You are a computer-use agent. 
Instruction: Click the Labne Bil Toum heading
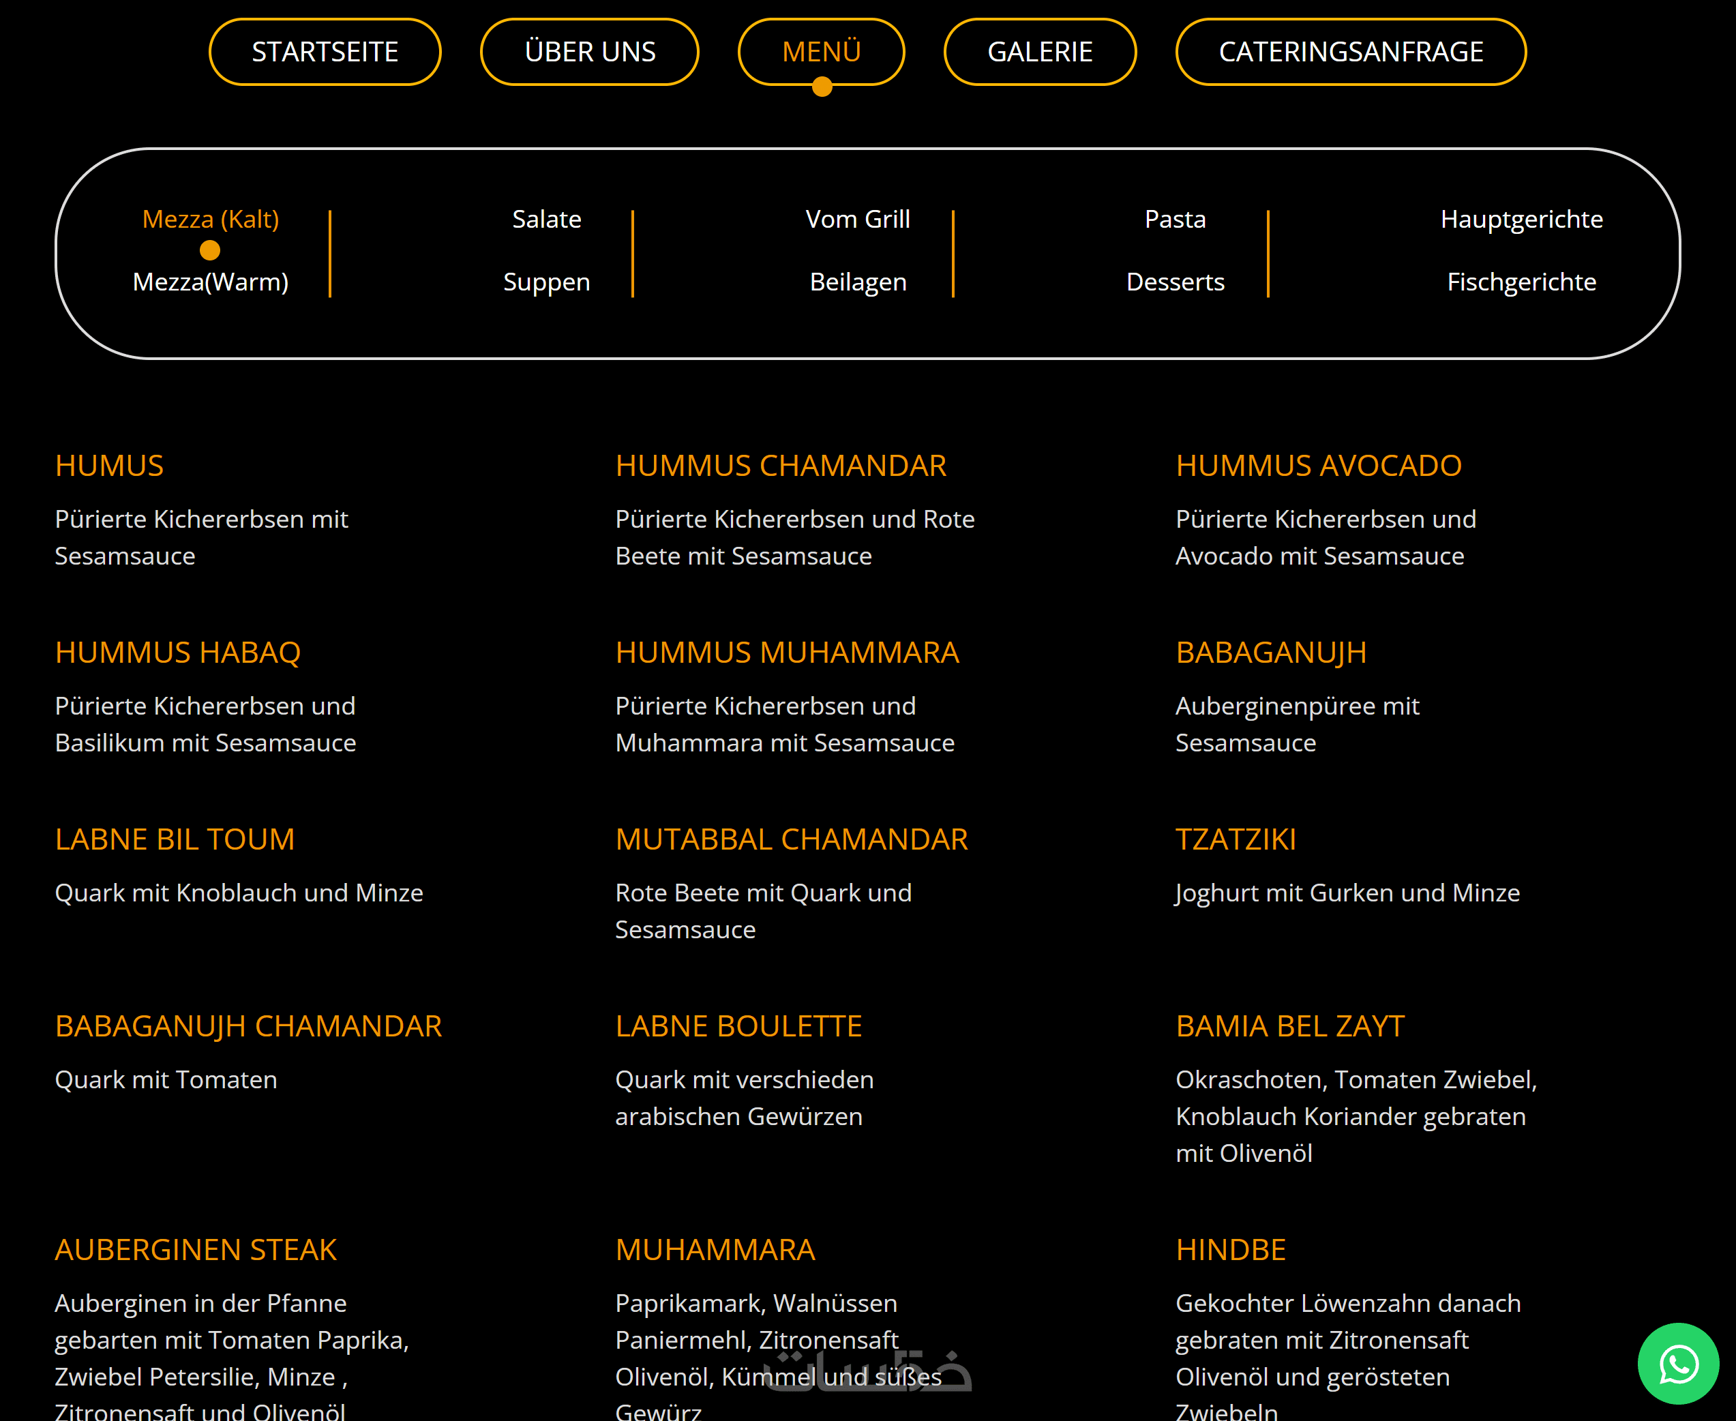click(x=175, y=840)
